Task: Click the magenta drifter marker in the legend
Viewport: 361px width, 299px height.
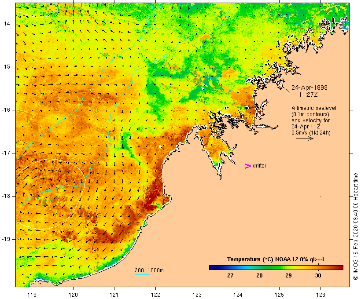Action: point(248,166)
